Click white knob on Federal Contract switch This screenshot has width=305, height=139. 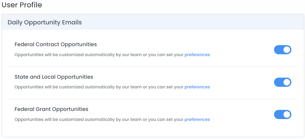click(287, 50)
